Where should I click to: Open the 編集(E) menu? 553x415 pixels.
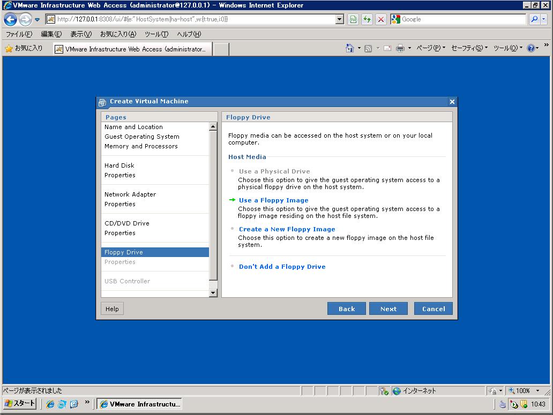coord(51,34)
